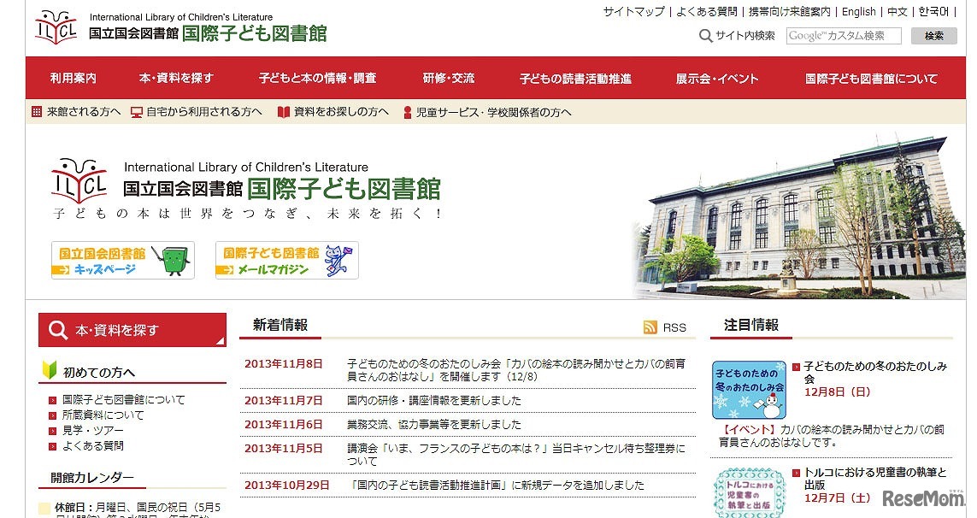Click the red bullet beside 国際子ども図書館について
This screenshot has width=977, height=518.
point(53,400)
